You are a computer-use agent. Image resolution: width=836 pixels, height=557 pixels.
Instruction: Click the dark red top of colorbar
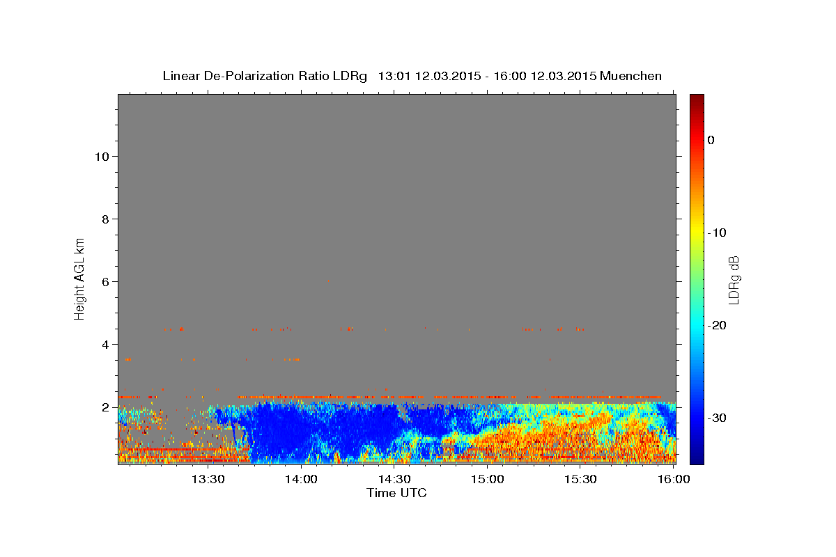click(x=696, y=101)
